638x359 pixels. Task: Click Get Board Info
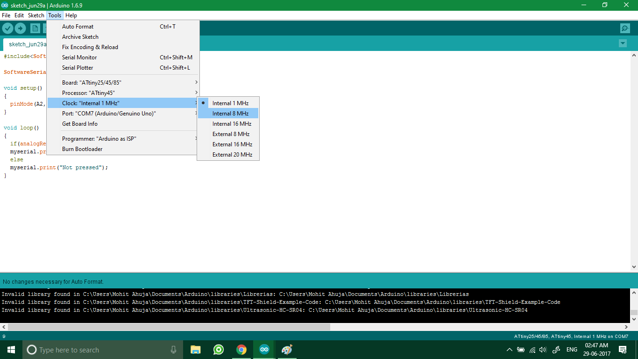(x=123, y=123)
